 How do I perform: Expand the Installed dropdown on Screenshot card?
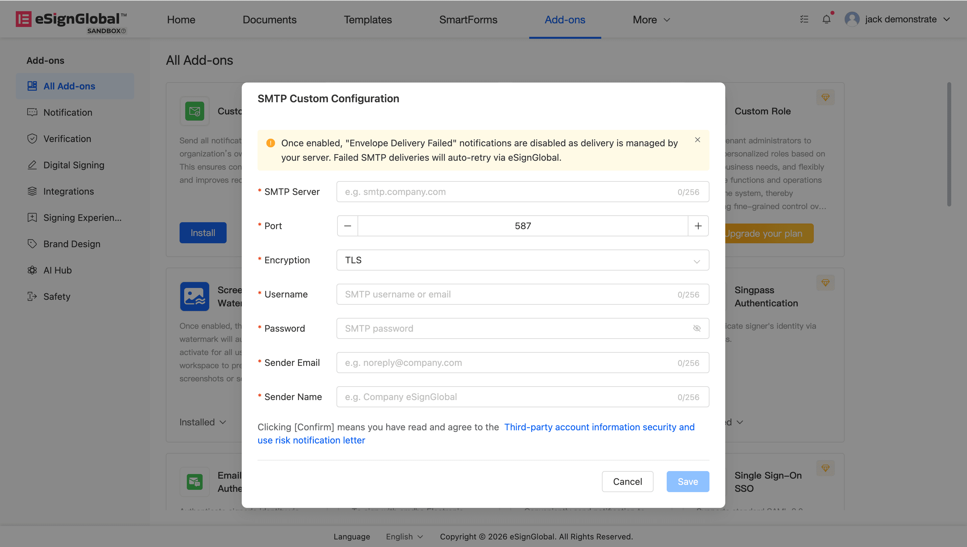pyautogui.click(x=203, y=422)
